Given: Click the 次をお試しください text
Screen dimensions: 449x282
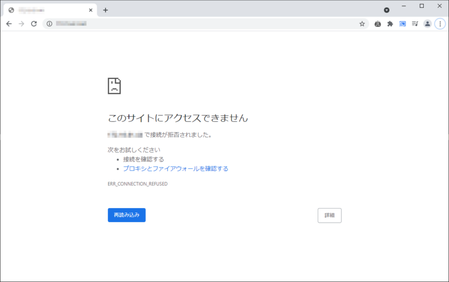Looking at the screenshot, I should tap(134, 150).
